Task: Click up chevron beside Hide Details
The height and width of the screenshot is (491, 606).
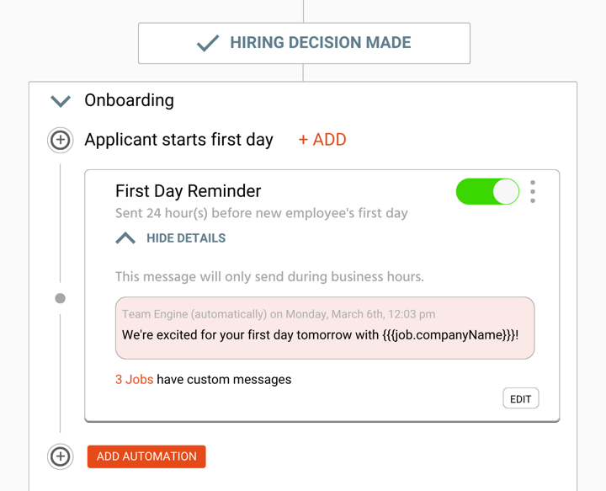Action: (x=125, y=238)
